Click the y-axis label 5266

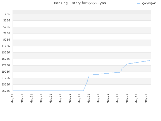click(7, 27)
